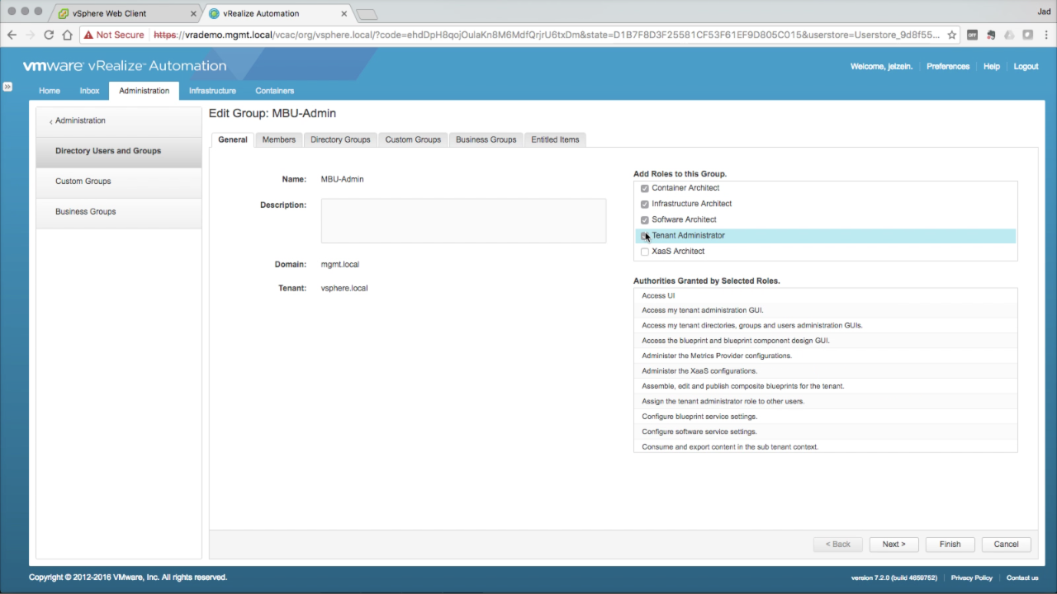Click the browser forward arrow
The width and height of the screenshot is (1057, 594).
[31, 35]
